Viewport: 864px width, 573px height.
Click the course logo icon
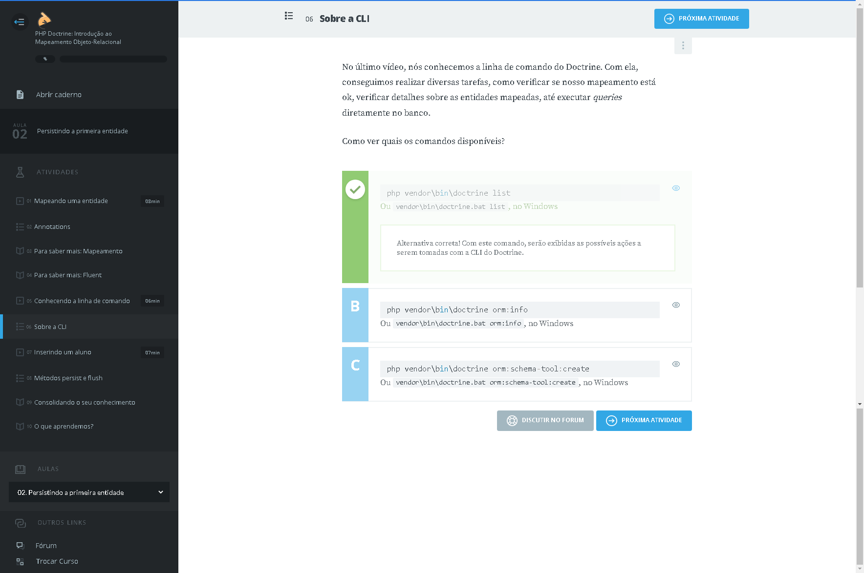[44, 19]
